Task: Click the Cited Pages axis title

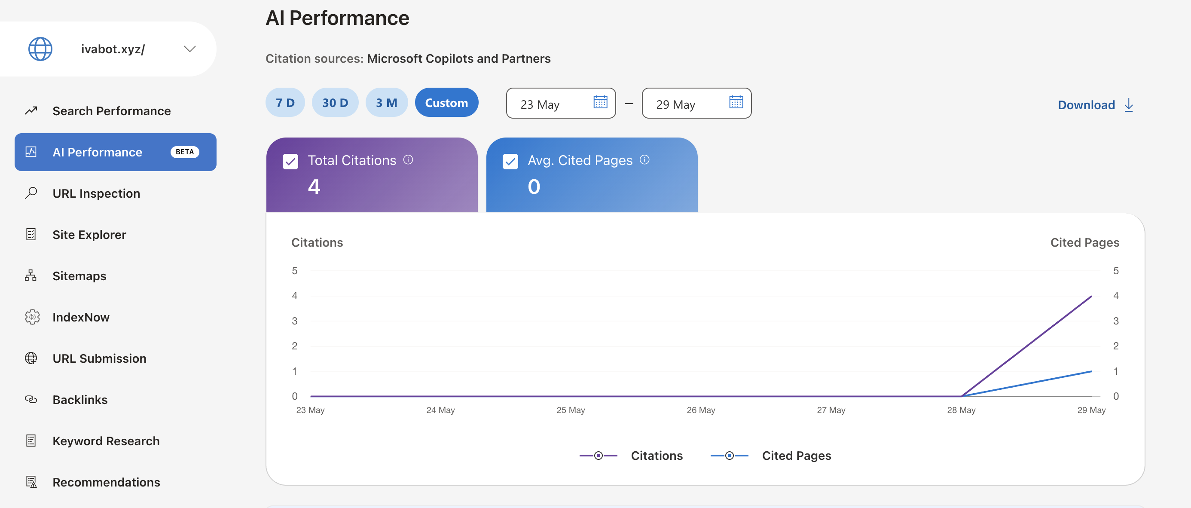Action: [x=1084, y=242]
